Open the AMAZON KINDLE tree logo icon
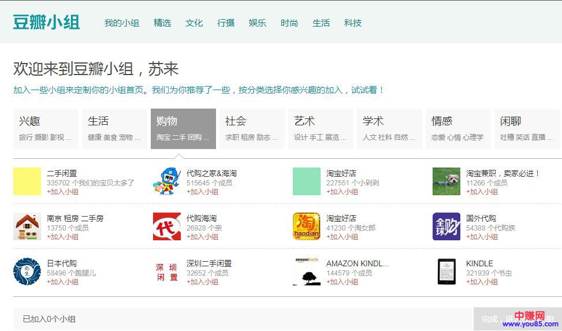 pos(306,272)
